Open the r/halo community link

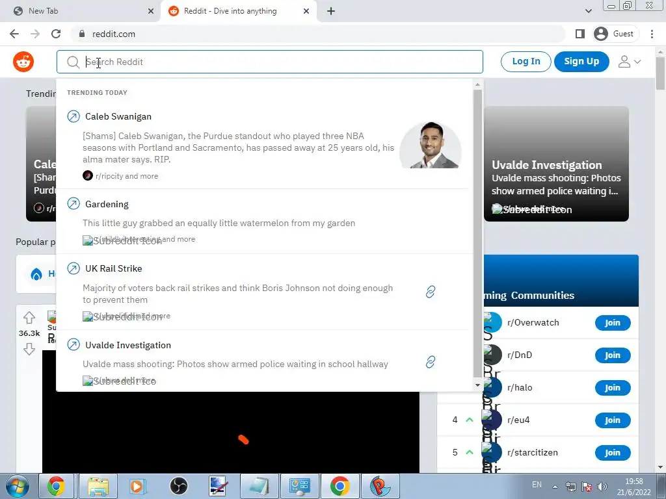(520, 387)
